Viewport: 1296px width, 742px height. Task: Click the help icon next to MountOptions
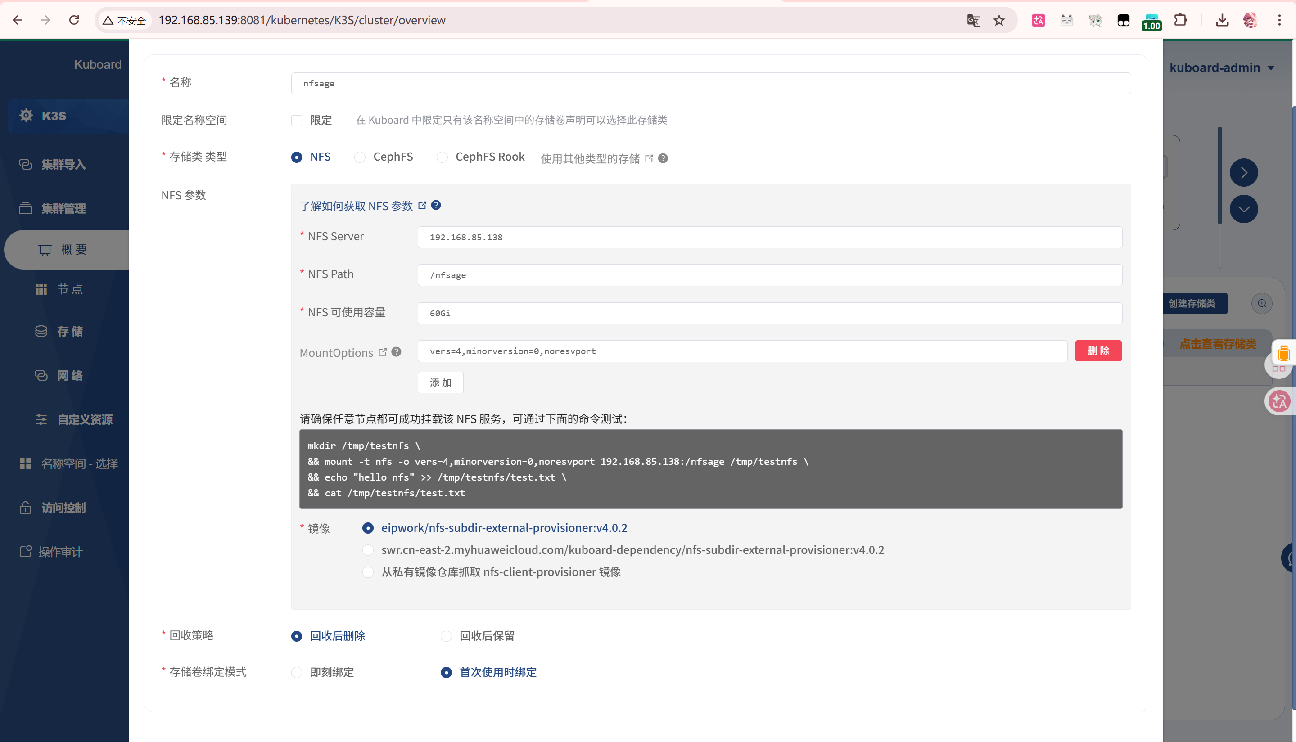click(x=396, y=351)
